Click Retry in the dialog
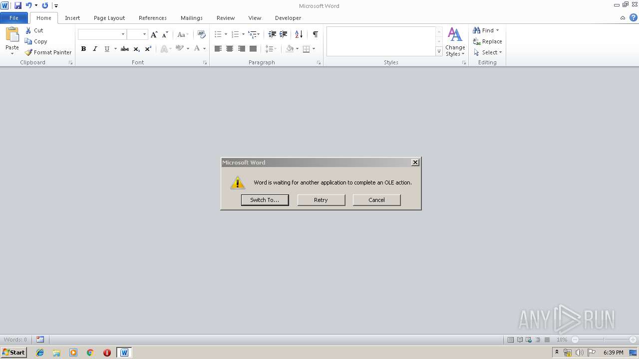This screenshot has width=639, height=359. pyautogui.click(x=321, y=200)
